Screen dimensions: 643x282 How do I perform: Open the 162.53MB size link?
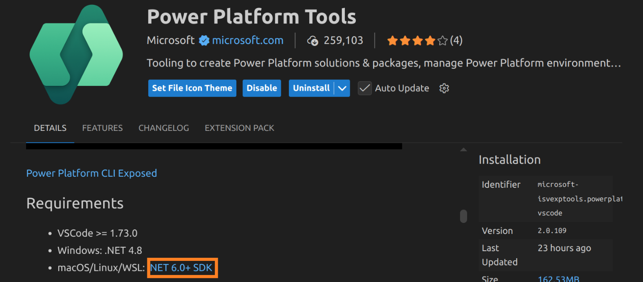pos(558,278)
